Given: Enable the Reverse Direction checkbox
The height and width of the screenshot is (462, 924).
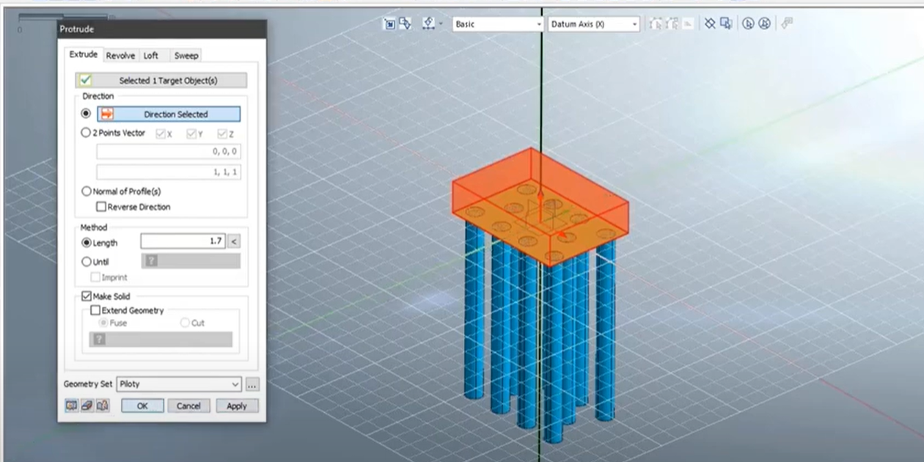Looking at the screenshot, I should [x=101, y=207].
